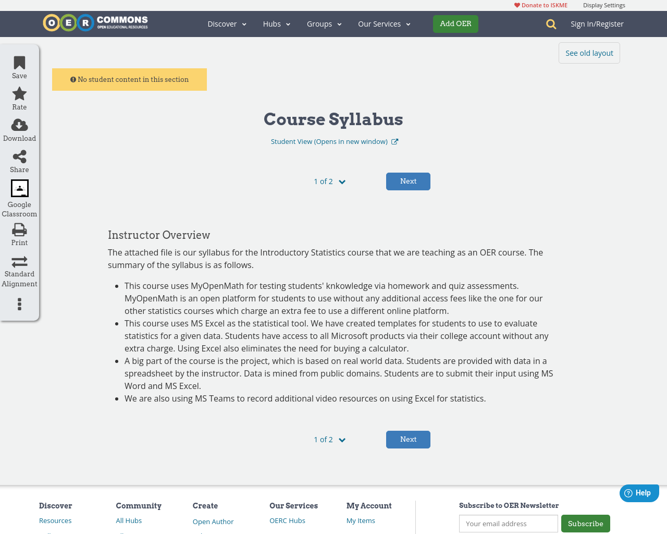
Task: Advance to the next page with Next
Action: coord(408,181)
